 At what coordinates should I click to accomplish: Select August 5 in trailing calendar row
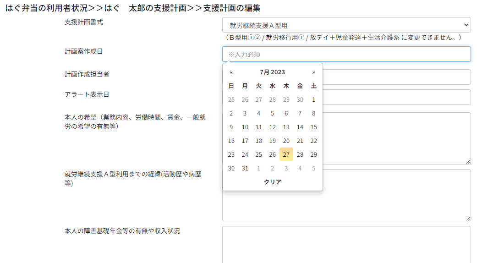(314, 169)
